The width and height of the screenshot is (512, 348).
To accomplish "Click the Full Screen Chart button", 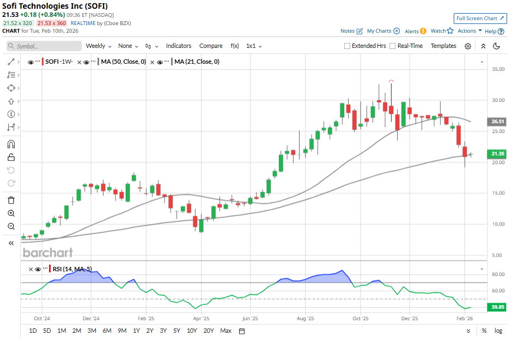I will tap(480, 19).
